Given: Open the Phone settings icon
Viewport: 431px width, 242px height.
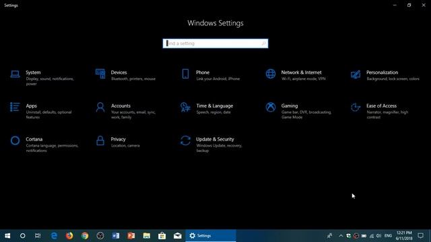Looking at the screenshot, I should 186,74.
